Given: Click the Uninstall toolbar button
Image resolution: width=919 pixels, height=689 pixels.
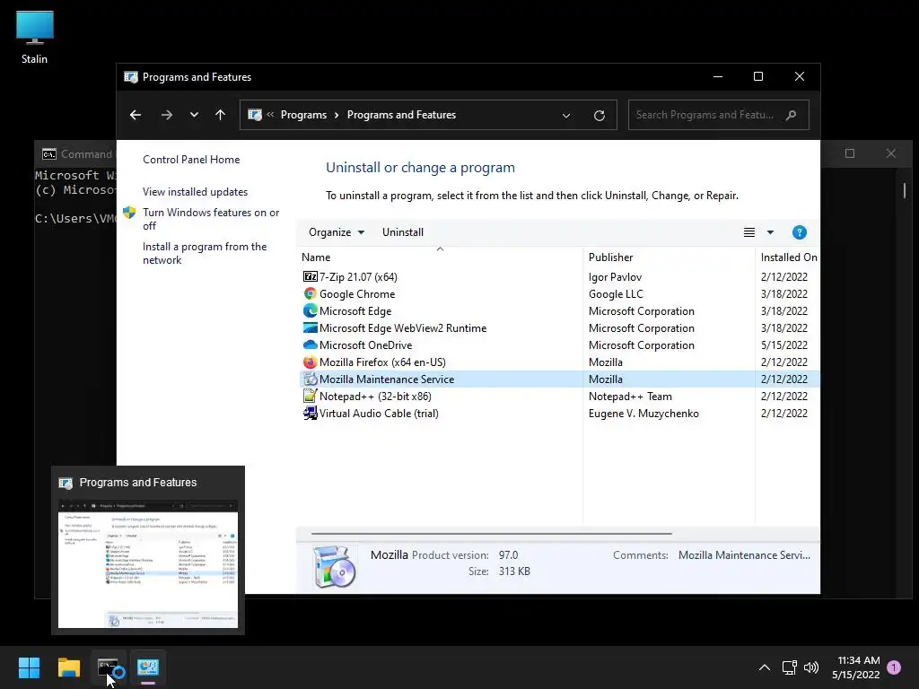Looking at the screenshot, I should click(403, 232).
